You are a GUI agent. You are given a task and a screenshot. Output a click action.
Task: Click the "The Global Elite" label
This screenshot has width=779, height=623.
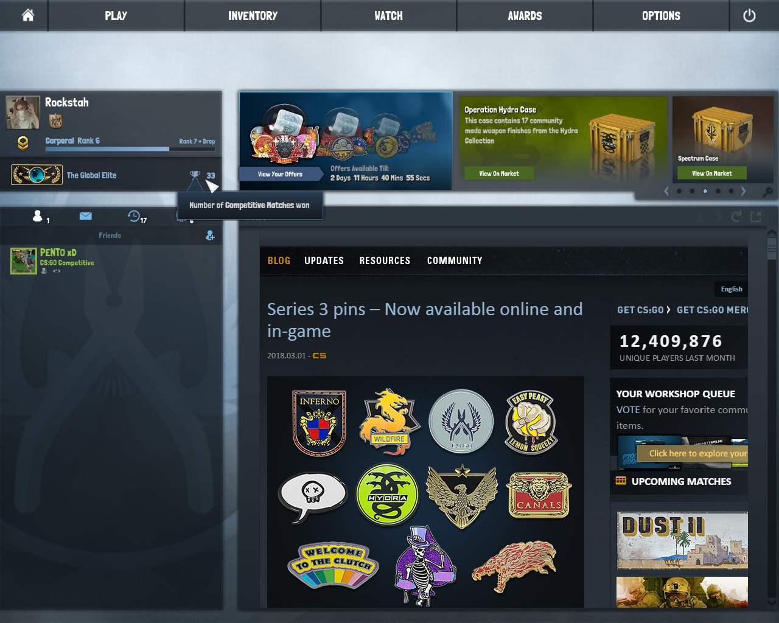pyautogui.click(x=91, y=175)
